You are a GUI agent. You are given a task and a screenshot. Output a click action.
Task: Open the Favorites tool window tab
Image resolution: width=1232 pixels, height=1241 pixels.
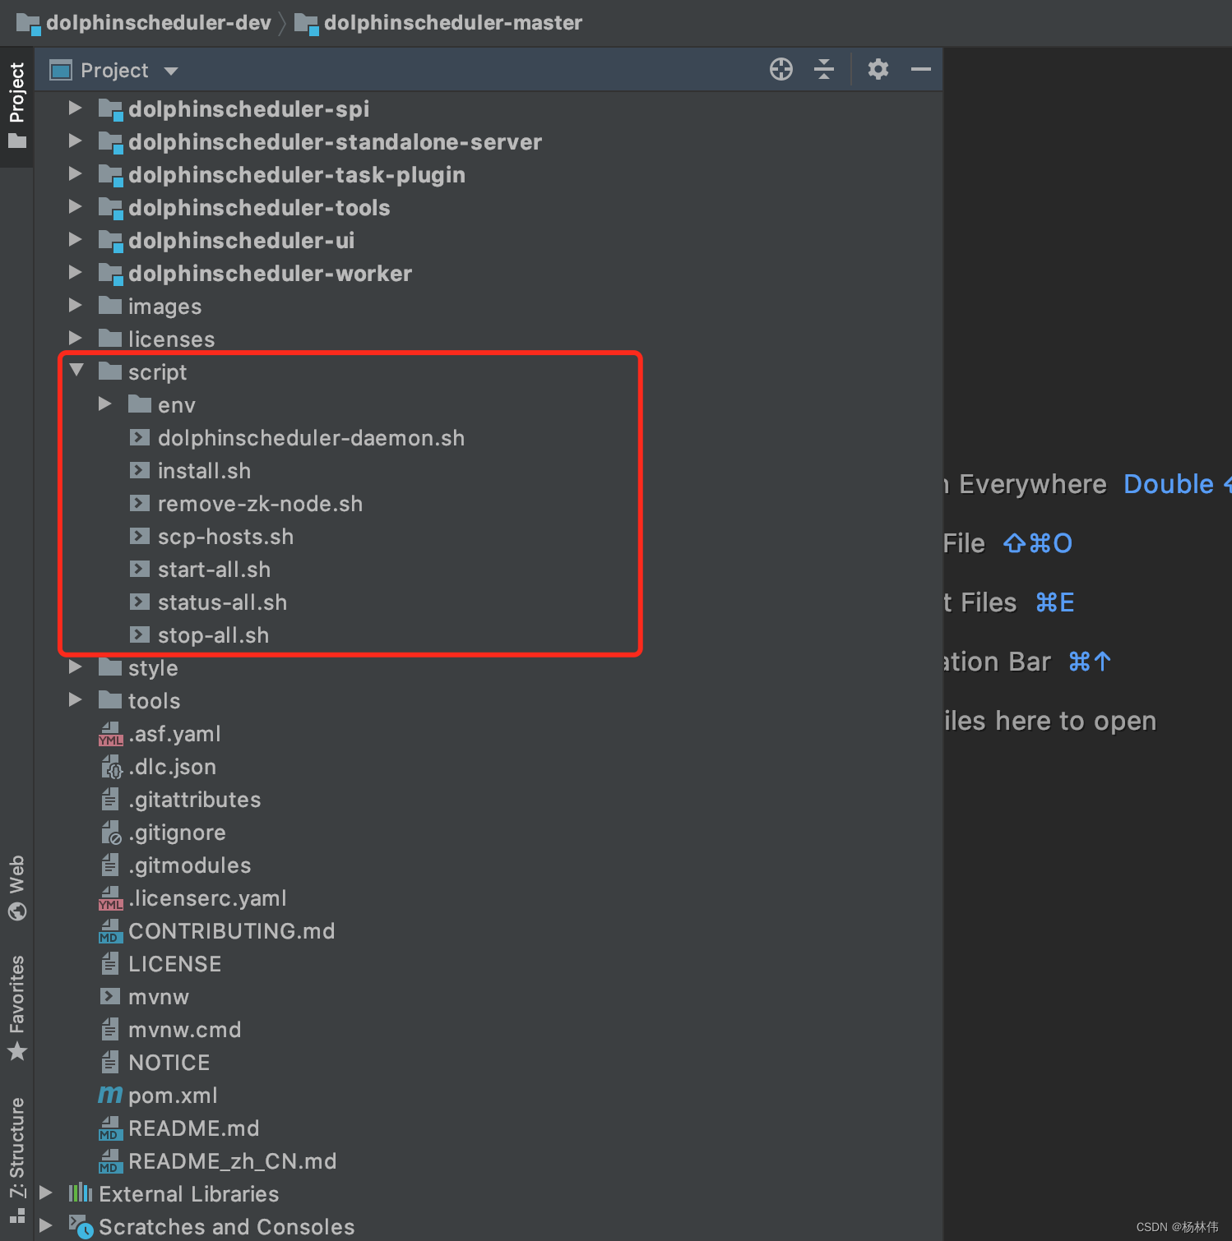pyautogui.click(x=16, y=1008)
